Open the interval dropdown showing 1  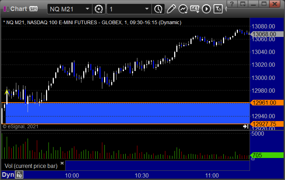coord(147,9)
